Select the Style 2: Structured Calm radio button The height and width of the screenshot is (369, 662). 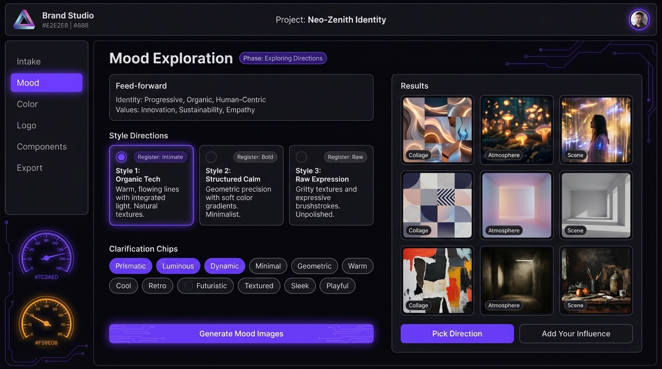211,157
